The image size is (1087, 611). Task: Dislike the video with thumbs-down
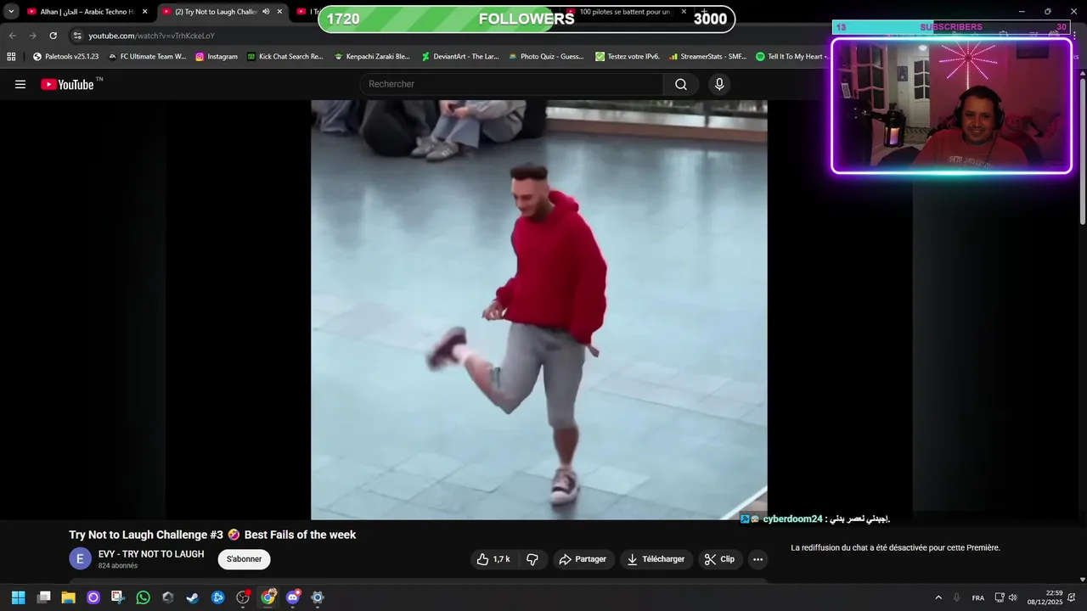(x=532, y=559)
